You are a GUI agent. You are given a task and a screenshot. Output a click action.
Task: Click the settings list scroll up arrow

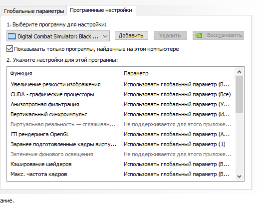[x=239, y=72]
